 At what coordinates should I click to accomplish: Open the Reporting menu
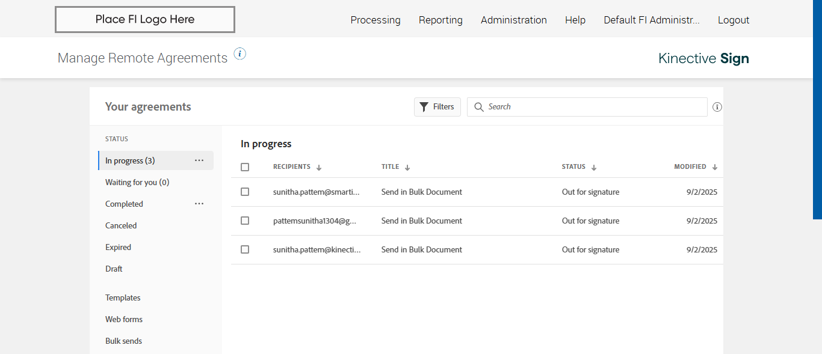click(440, 20)
